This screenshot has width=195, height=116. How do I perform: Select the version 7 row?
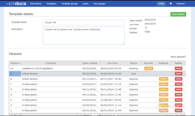pyautogui.click(x=97, y=84)
